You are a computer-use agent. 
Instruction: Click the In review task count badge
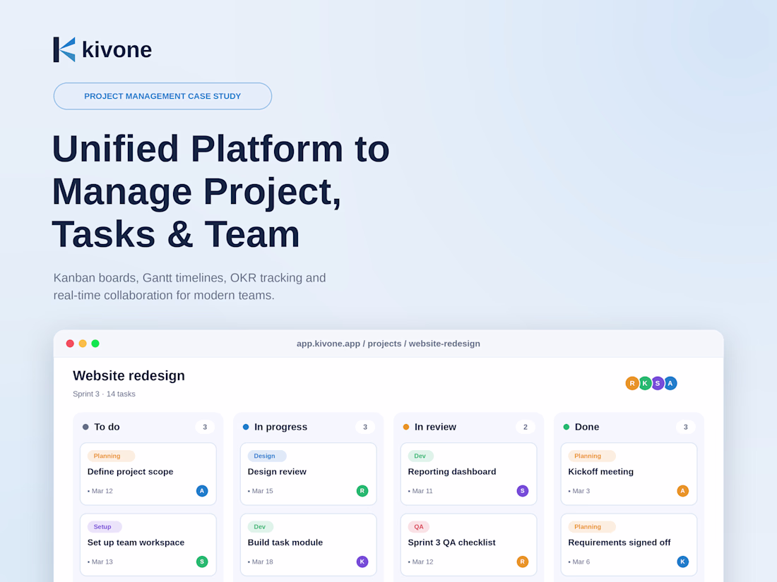[526, 427]
